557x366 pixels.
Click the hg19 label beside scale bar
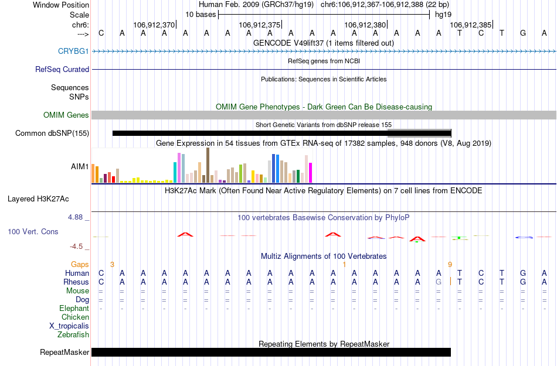[443, 15]
